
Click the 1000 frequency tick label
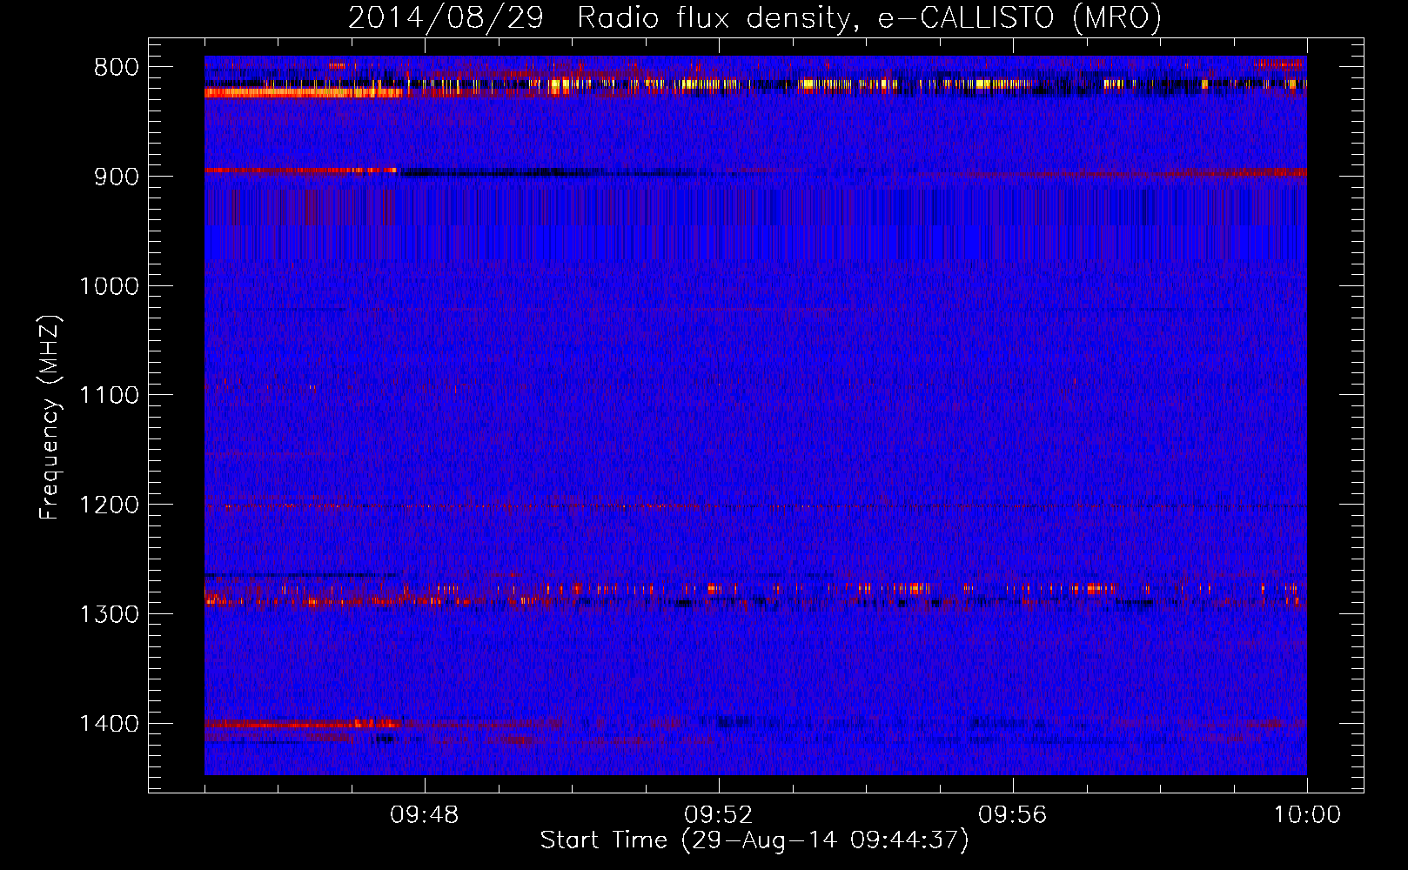[109, 286]
